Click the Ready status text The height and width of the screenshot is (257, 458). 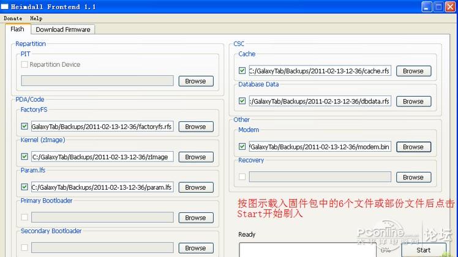pos(247,234)
